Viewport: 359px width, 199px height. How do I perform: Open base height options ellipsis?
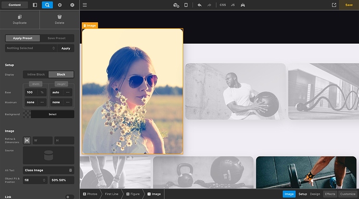pos(68,92)
